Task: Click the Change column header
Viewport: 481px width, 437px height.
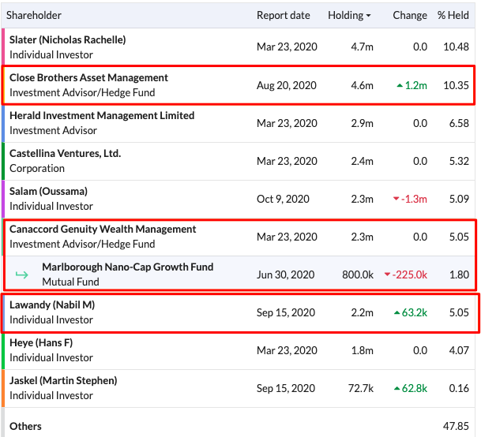Action: point(410,15)
